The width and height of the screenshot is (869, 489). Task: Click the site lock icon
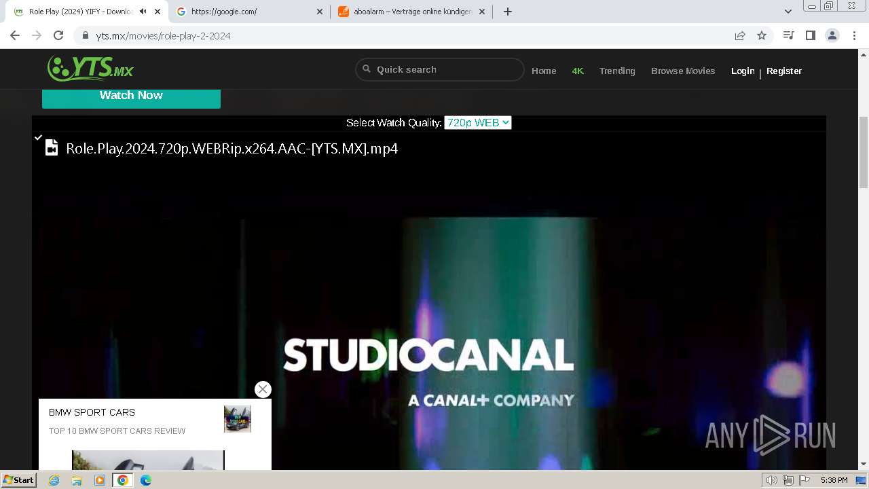(86, 35)
